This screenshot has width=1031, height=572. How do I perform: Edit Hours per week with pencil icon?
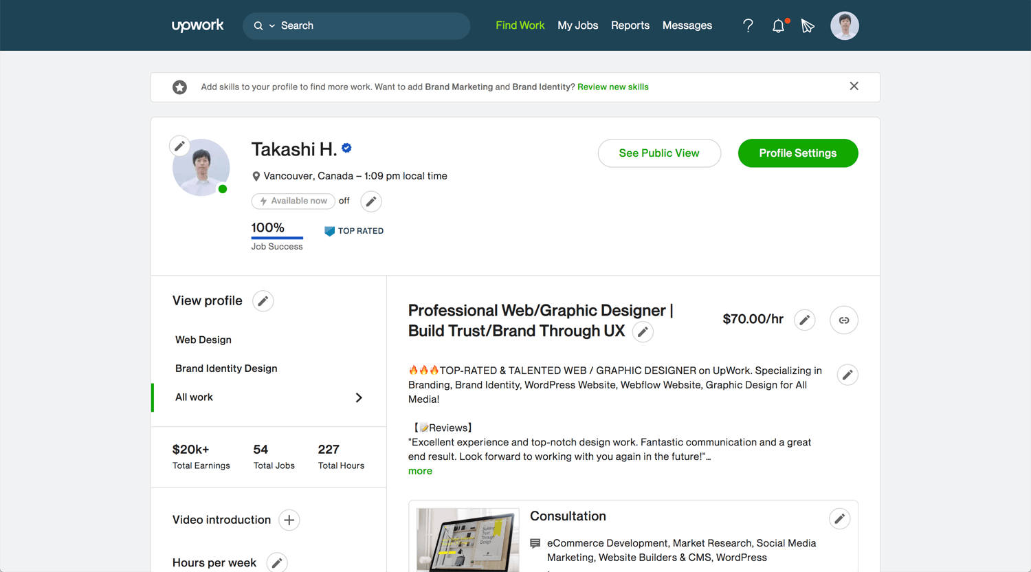(x=277, y=563)
